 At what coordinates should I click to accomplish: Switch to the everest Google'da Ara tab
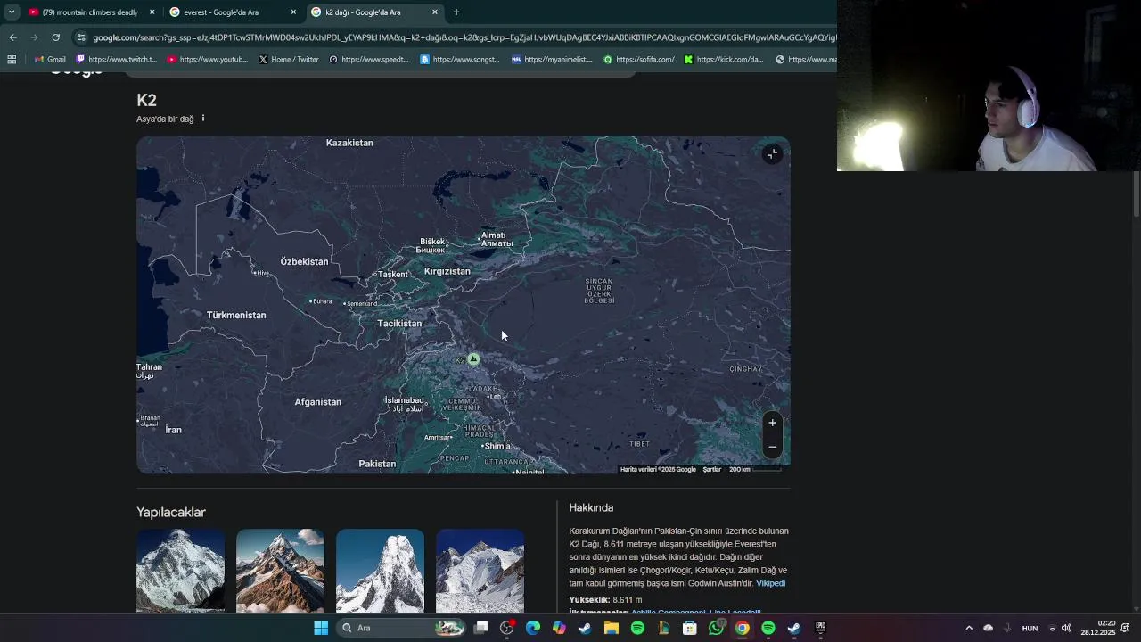232,12
